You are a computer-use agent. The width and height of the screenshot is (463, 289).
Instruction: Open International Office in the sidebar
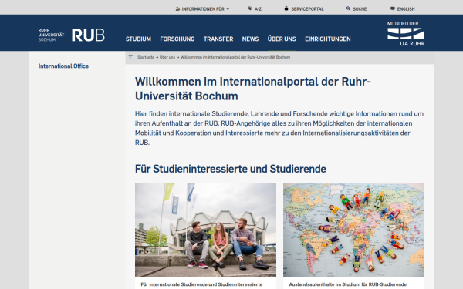pyautogui.click(x=63, y=66)
